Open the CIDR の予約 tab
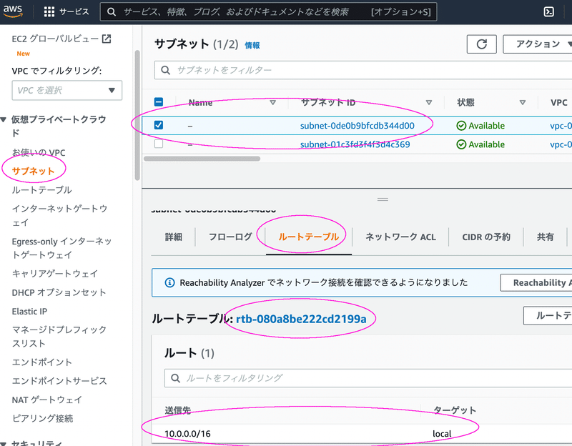The height and width of the screenshot is (446, 572). [x=486, y=237]
